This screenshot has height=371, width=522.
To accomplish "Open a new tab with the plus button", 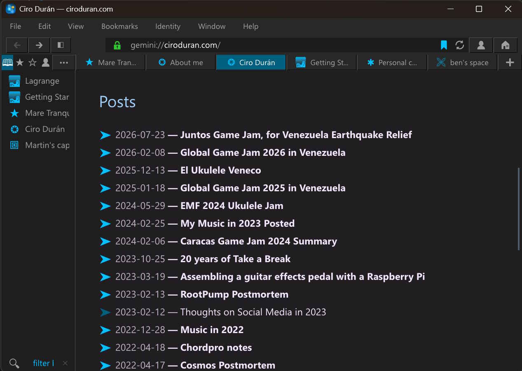I will pyautogui.click(x=510, y=63).
